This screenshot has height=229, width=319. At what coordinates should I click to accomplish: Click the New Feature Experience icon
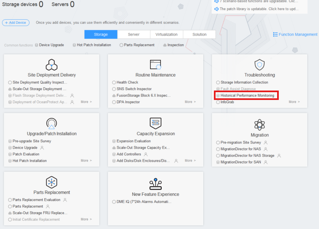156,184
